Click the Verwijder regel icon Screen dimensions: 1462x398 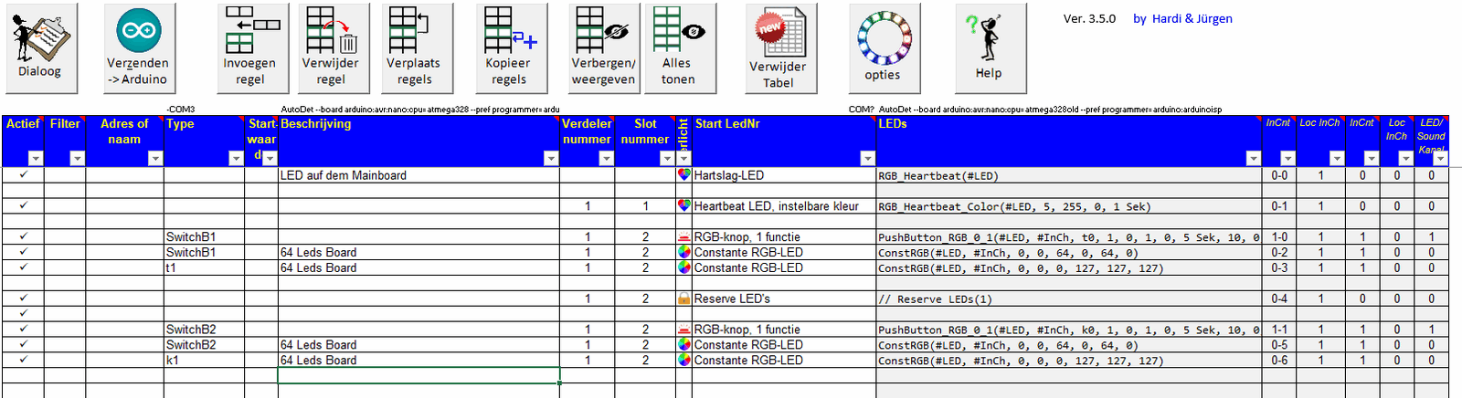332,48
